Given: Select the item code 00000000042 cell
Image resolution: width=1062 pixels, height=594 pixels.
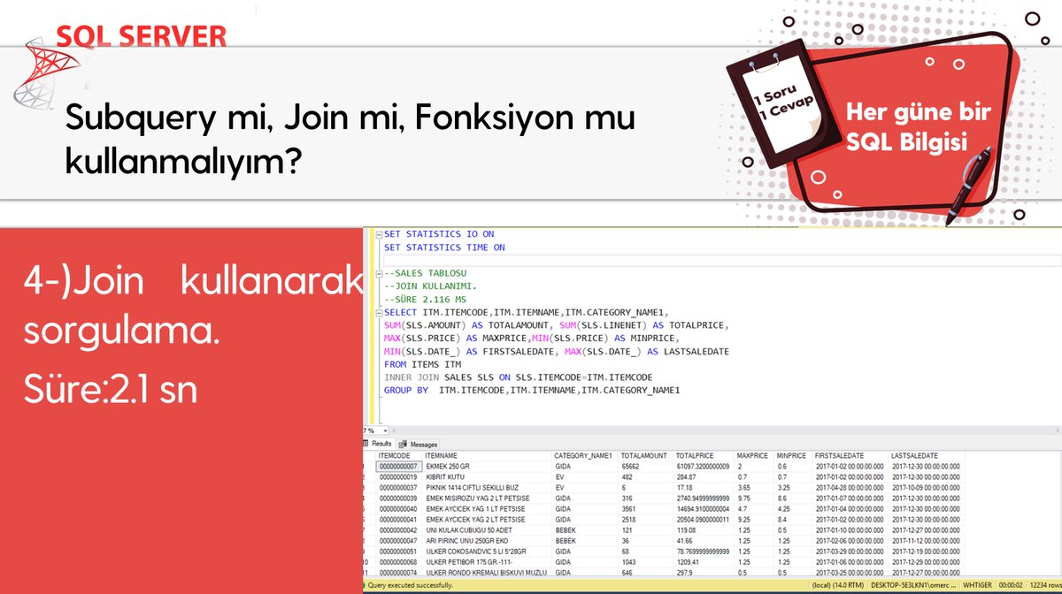Looking at the screenshot, I should click(x=398, y=529).
